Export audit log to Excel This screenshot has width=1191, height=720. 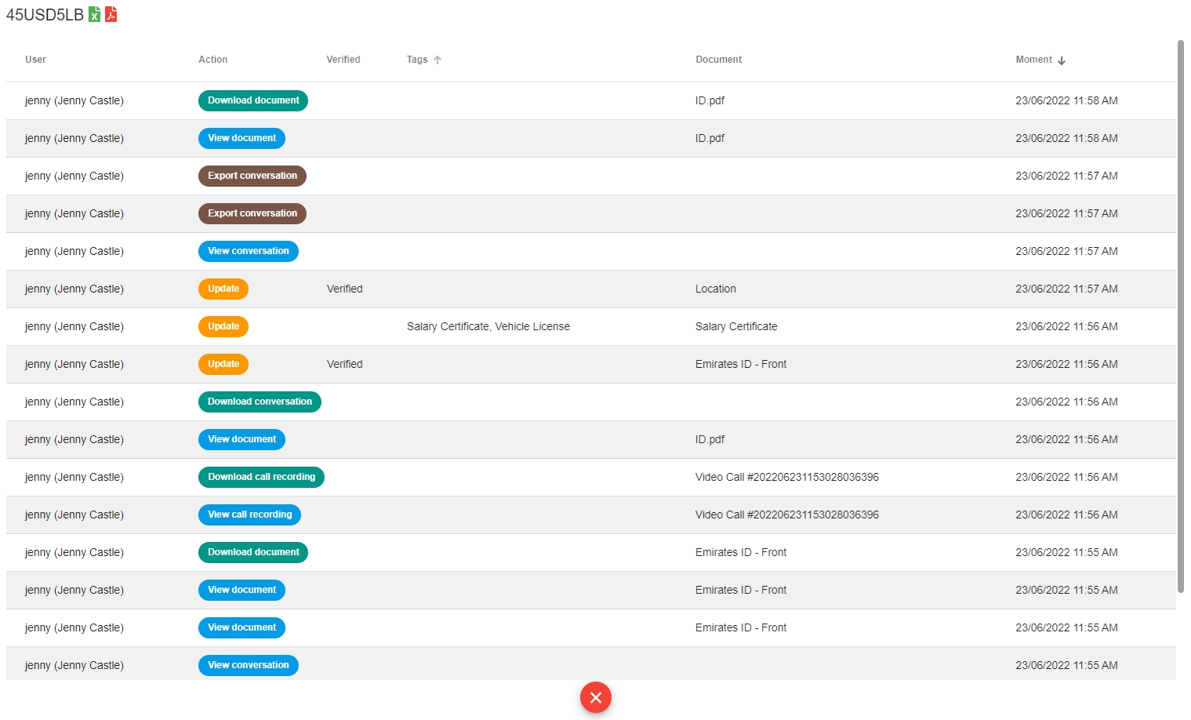click(x=94, y=14)
